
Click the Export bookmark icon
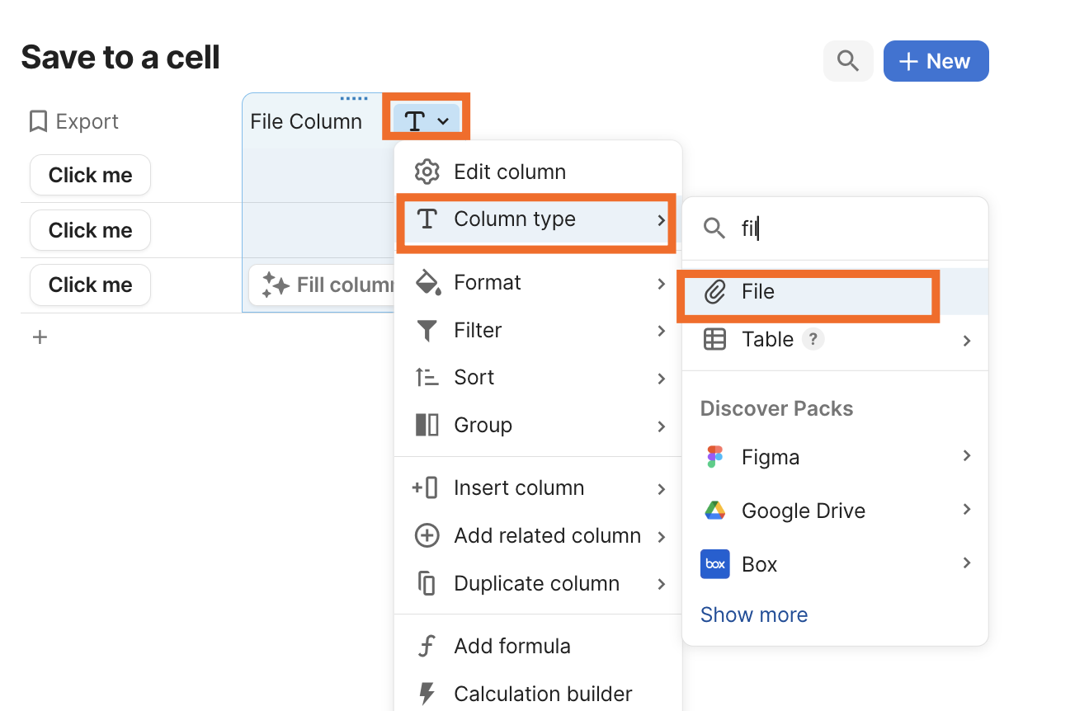click(38, 122)
